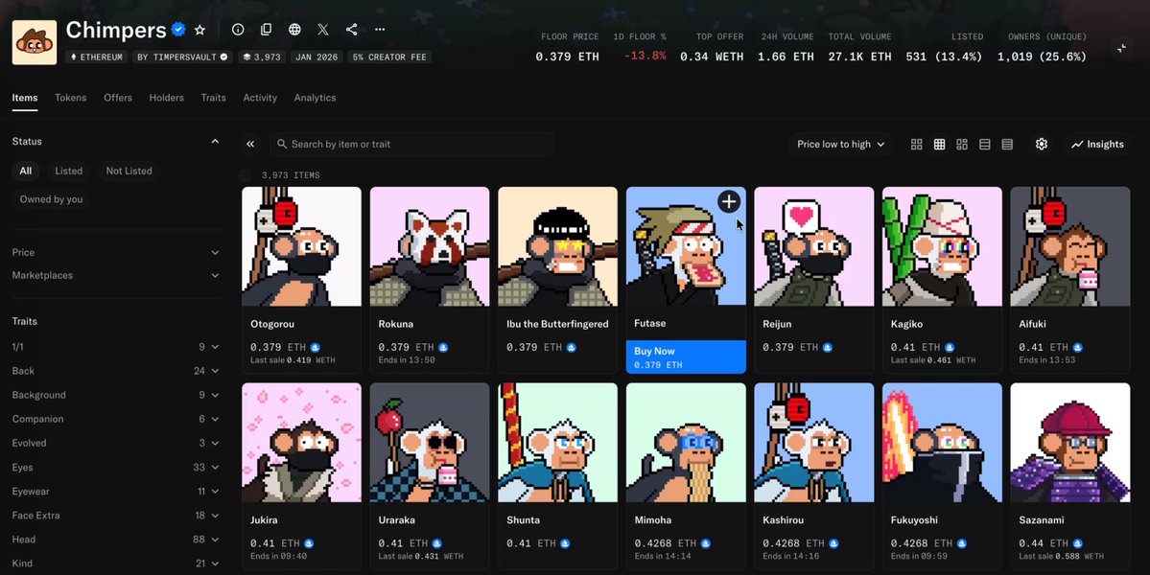Add Futase to cart with the plus icon
The width and height of the screenshot is (1150, 575).
coord(729,201)
